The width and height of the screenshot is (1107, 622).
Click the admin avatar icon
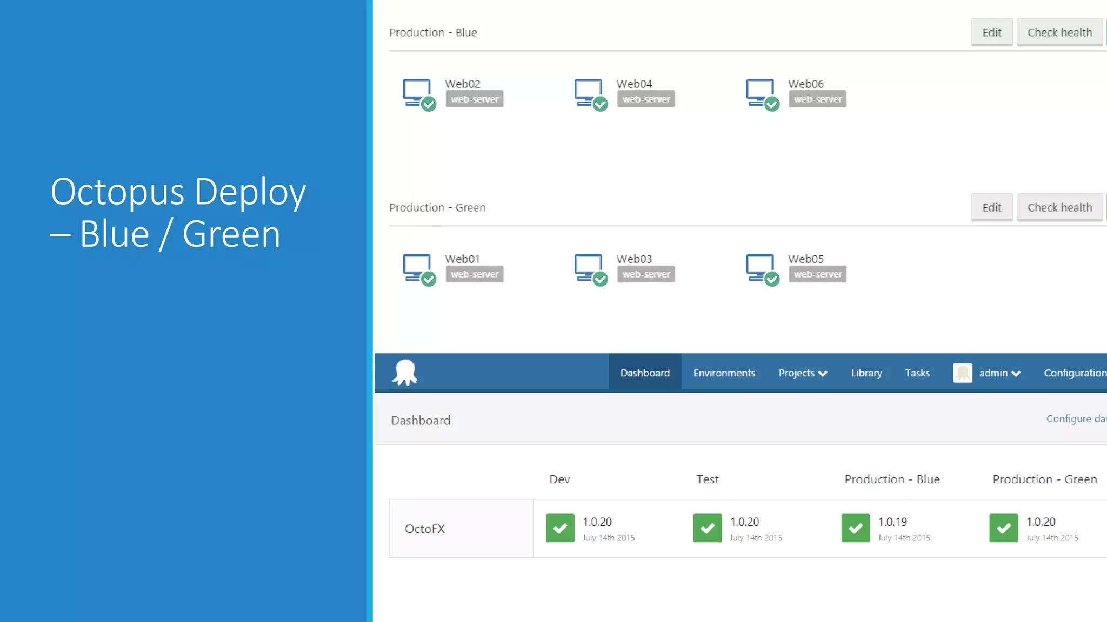click(x=962, y=373)
